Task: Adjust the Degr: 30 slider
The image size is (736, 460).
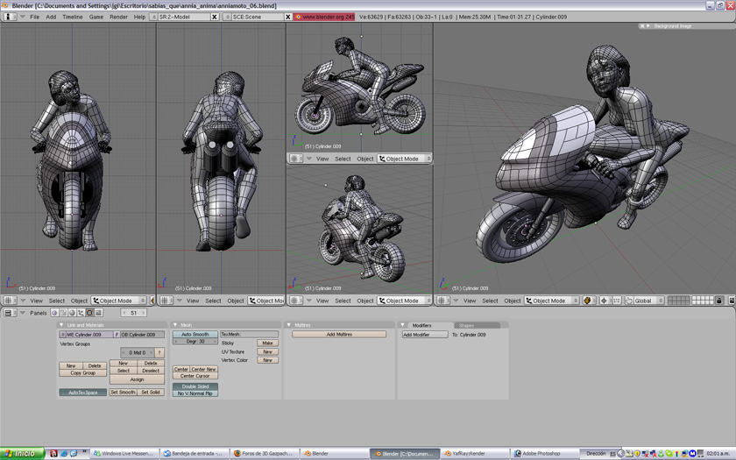Action: coord(195,342)
